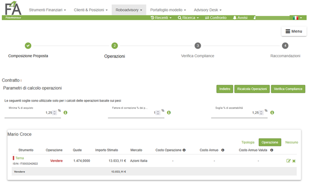Show Costo Annuo info icon

click(222, 150)
